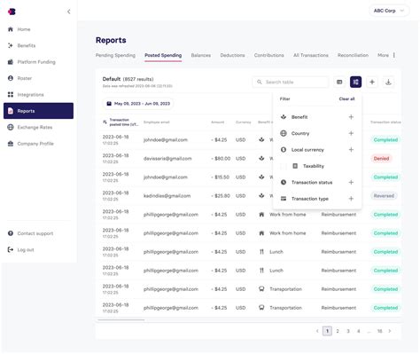The width and height of the screenshot is (420, 354).
Task: Click the -$25.80 amount cell
Action: (221, 196)
